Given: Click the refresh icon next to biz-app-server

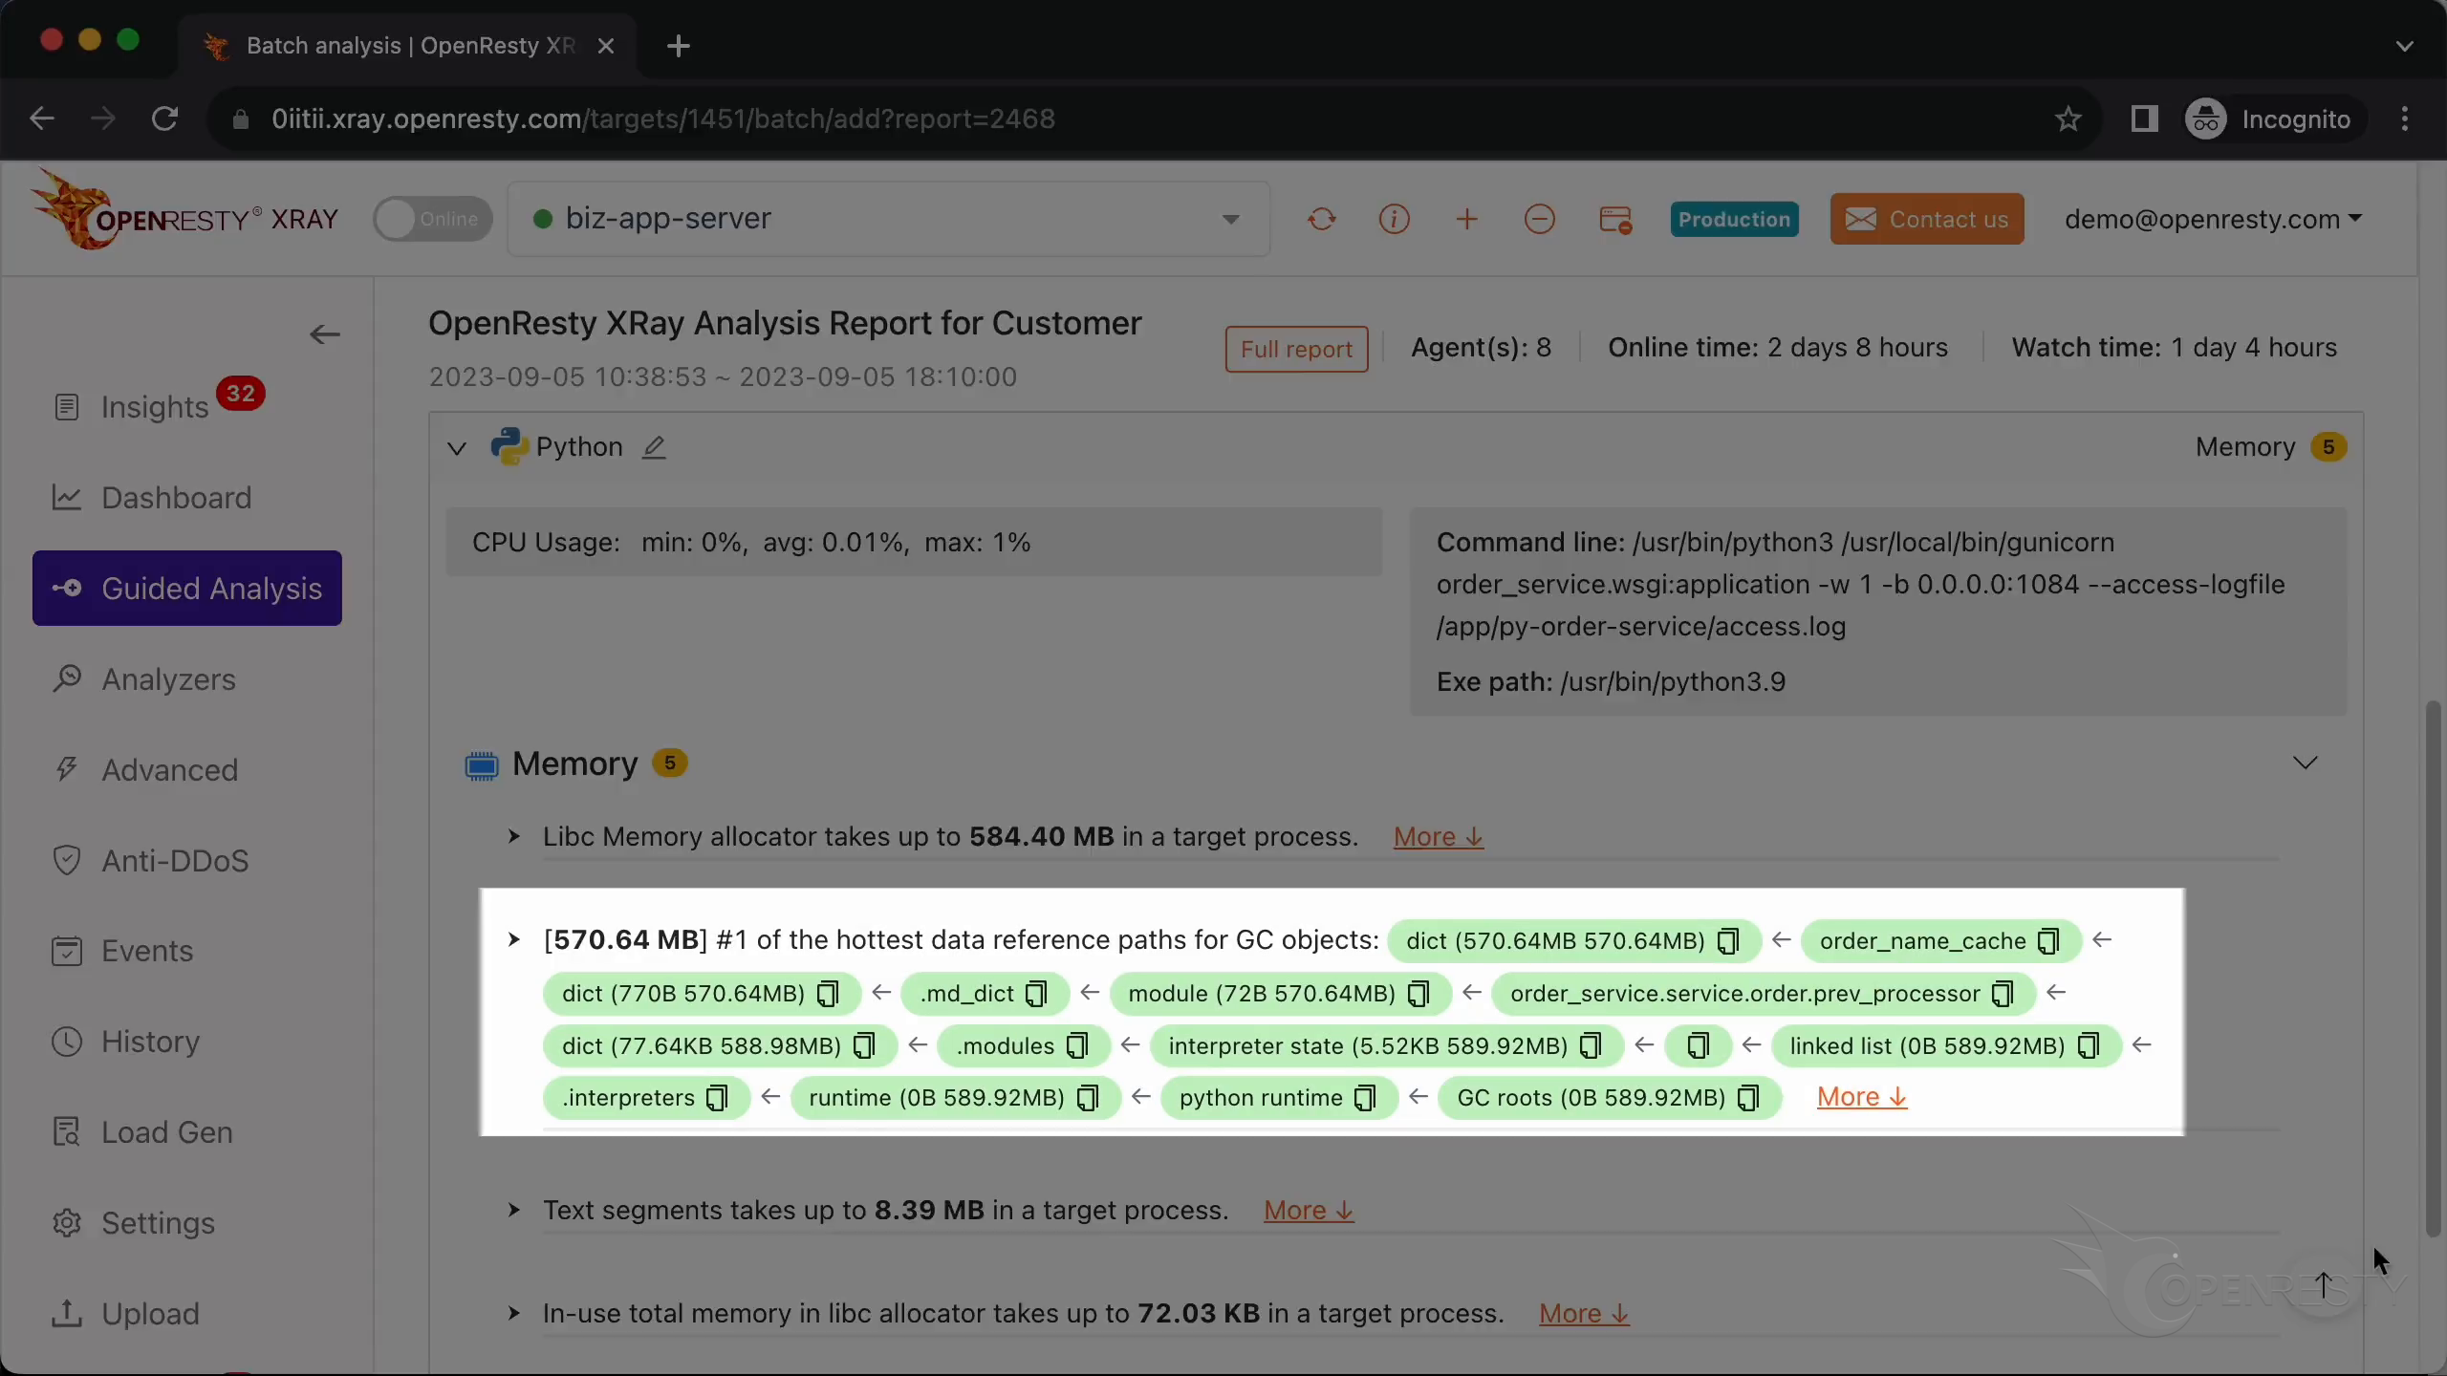Looking at the screenshot, I should click(1321, 219).
